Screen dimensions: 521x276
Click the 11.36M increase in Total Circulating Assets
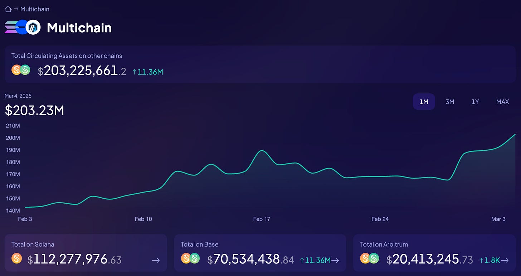pyautogui.click(x=148, y=72)
